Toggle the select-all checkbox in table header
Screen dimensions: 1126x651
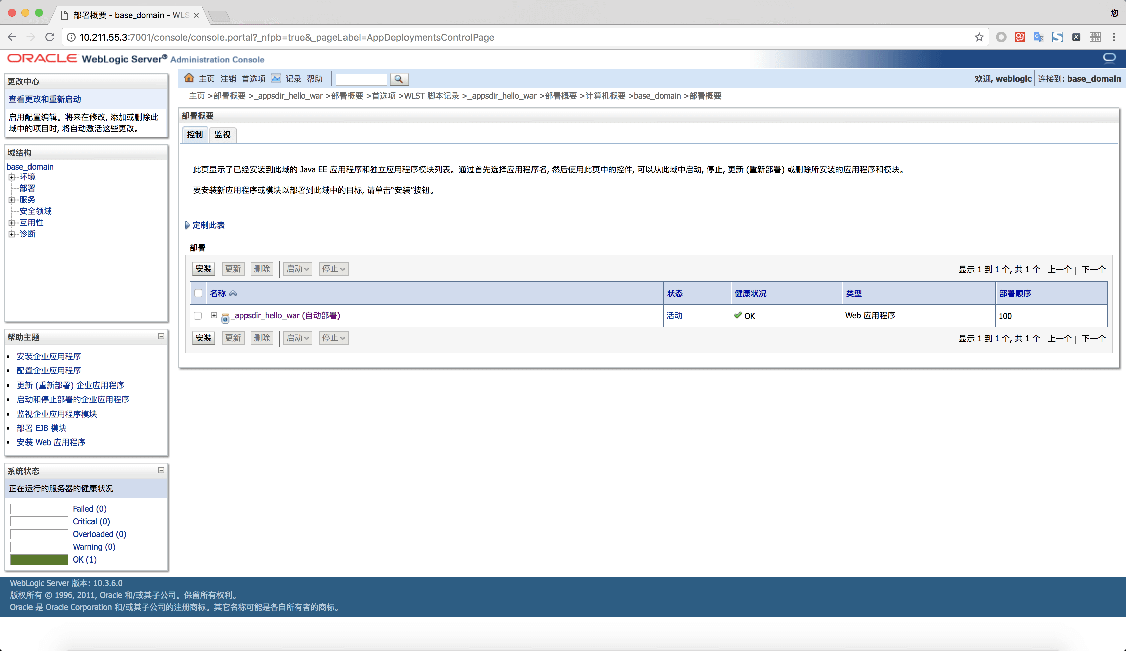[x=198, y=293]
